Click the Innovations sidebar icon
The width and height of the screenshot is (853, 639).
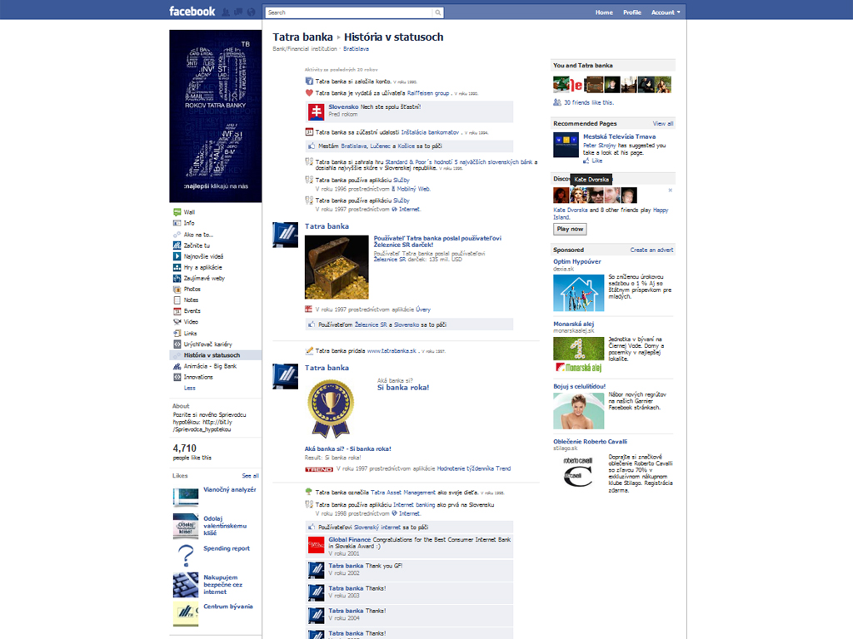tap(177, 377)
